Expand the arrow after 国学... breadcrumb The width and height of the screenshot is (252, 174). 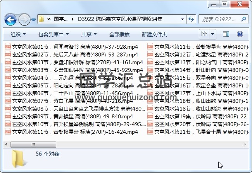(73, 19)
